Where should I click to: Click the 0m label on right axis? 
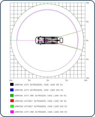click(x=87, y=41)
